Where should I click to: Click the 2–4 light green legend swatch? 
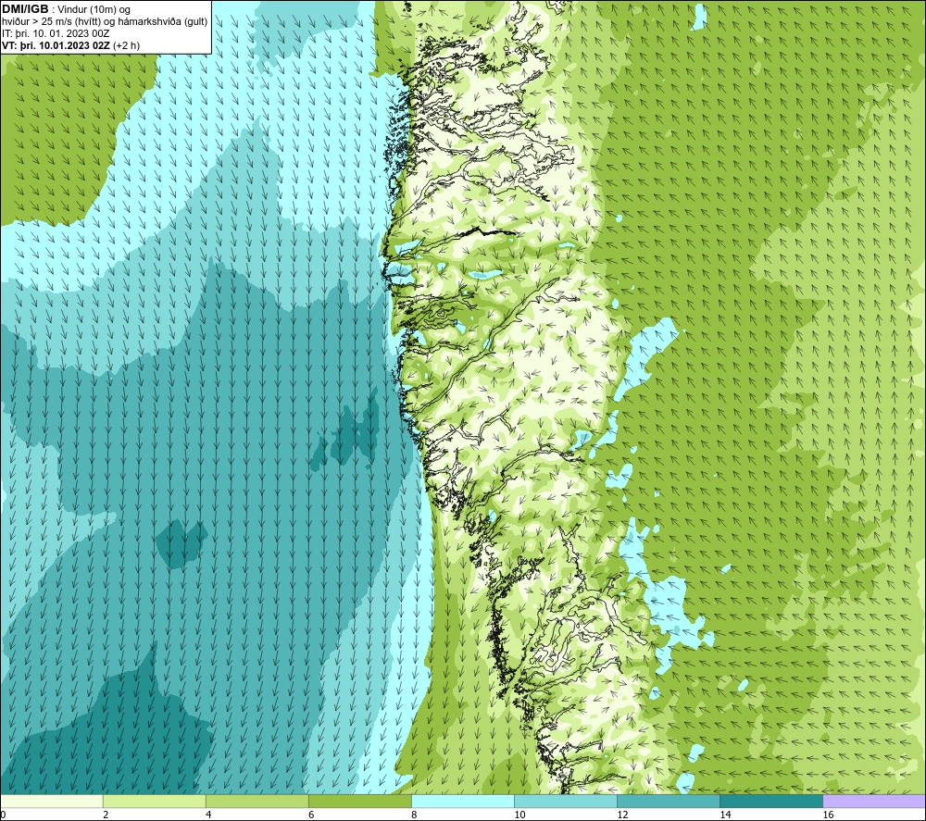(154, 801)
